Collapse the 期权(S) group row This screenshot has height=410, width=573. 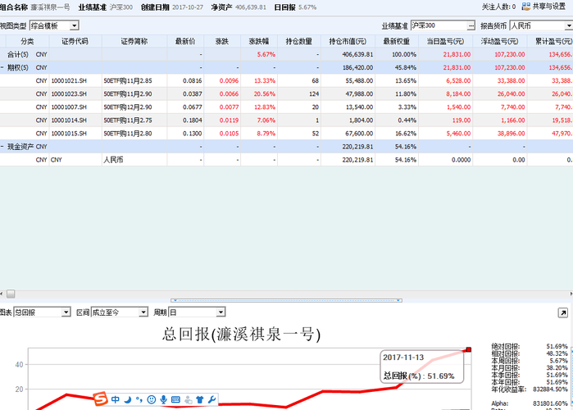click(x=2, y=67)
